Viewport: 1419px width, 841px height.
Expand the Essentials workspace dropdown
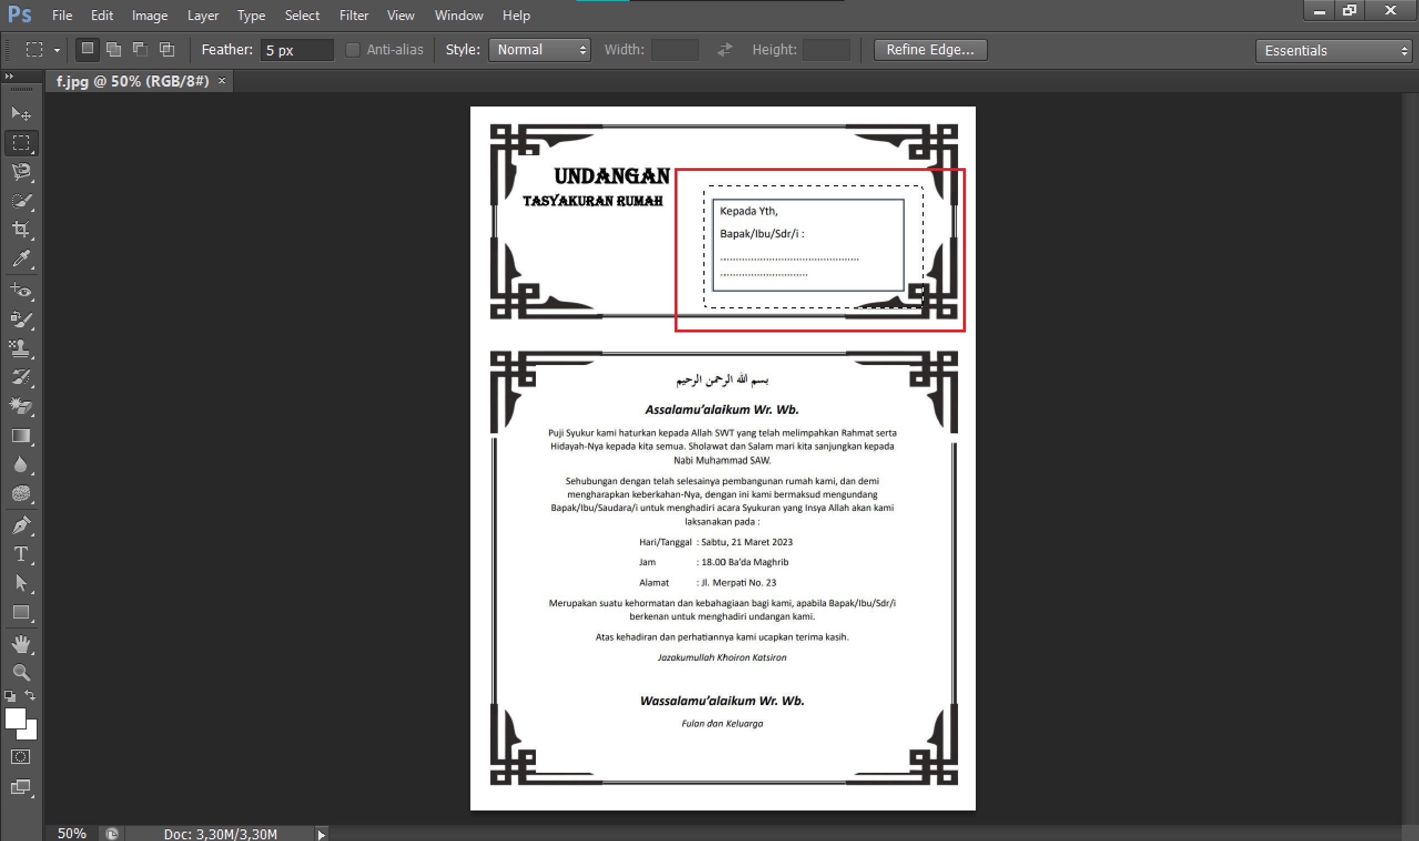[1333, 50]
